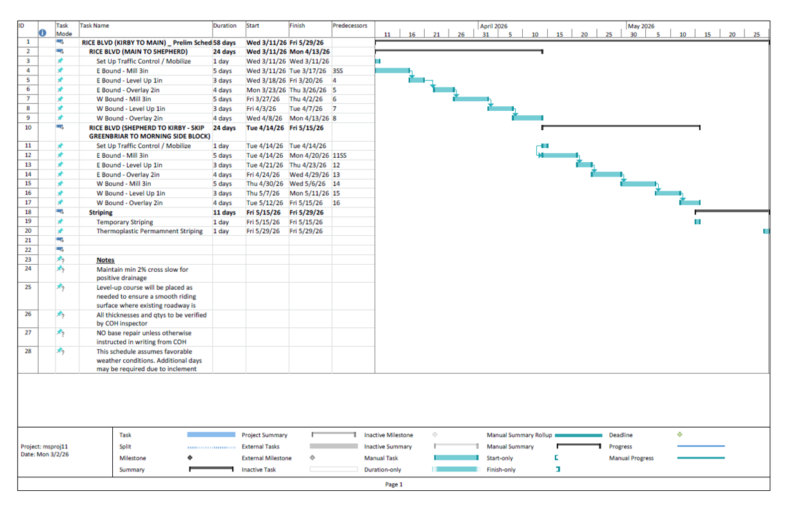
Task: Click the task mode icon for row 1
Action: [60, 42]
